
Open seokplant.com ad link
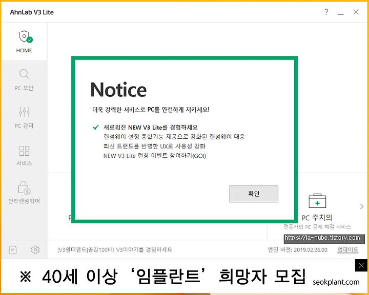pyautogui.click(x=336, y=282)
